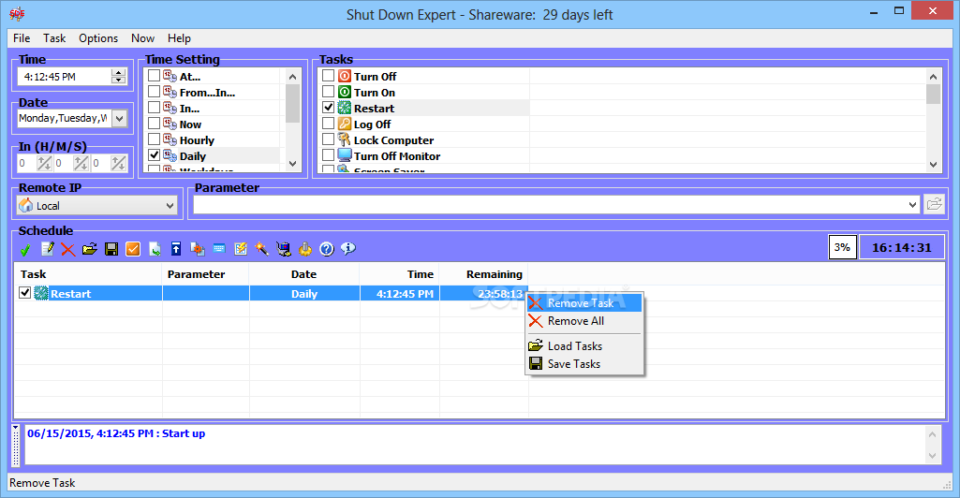This screenshot has height=498, width=960.
Task: Click the page with green arrow icon
Action: click(155, 249)
